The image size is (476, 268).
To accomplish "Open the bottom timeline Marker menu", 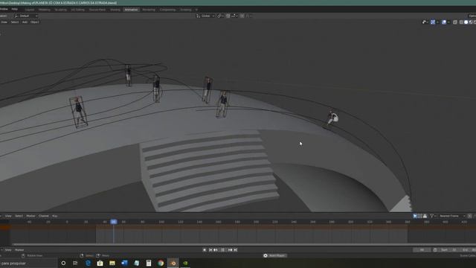I will point(19,250).
